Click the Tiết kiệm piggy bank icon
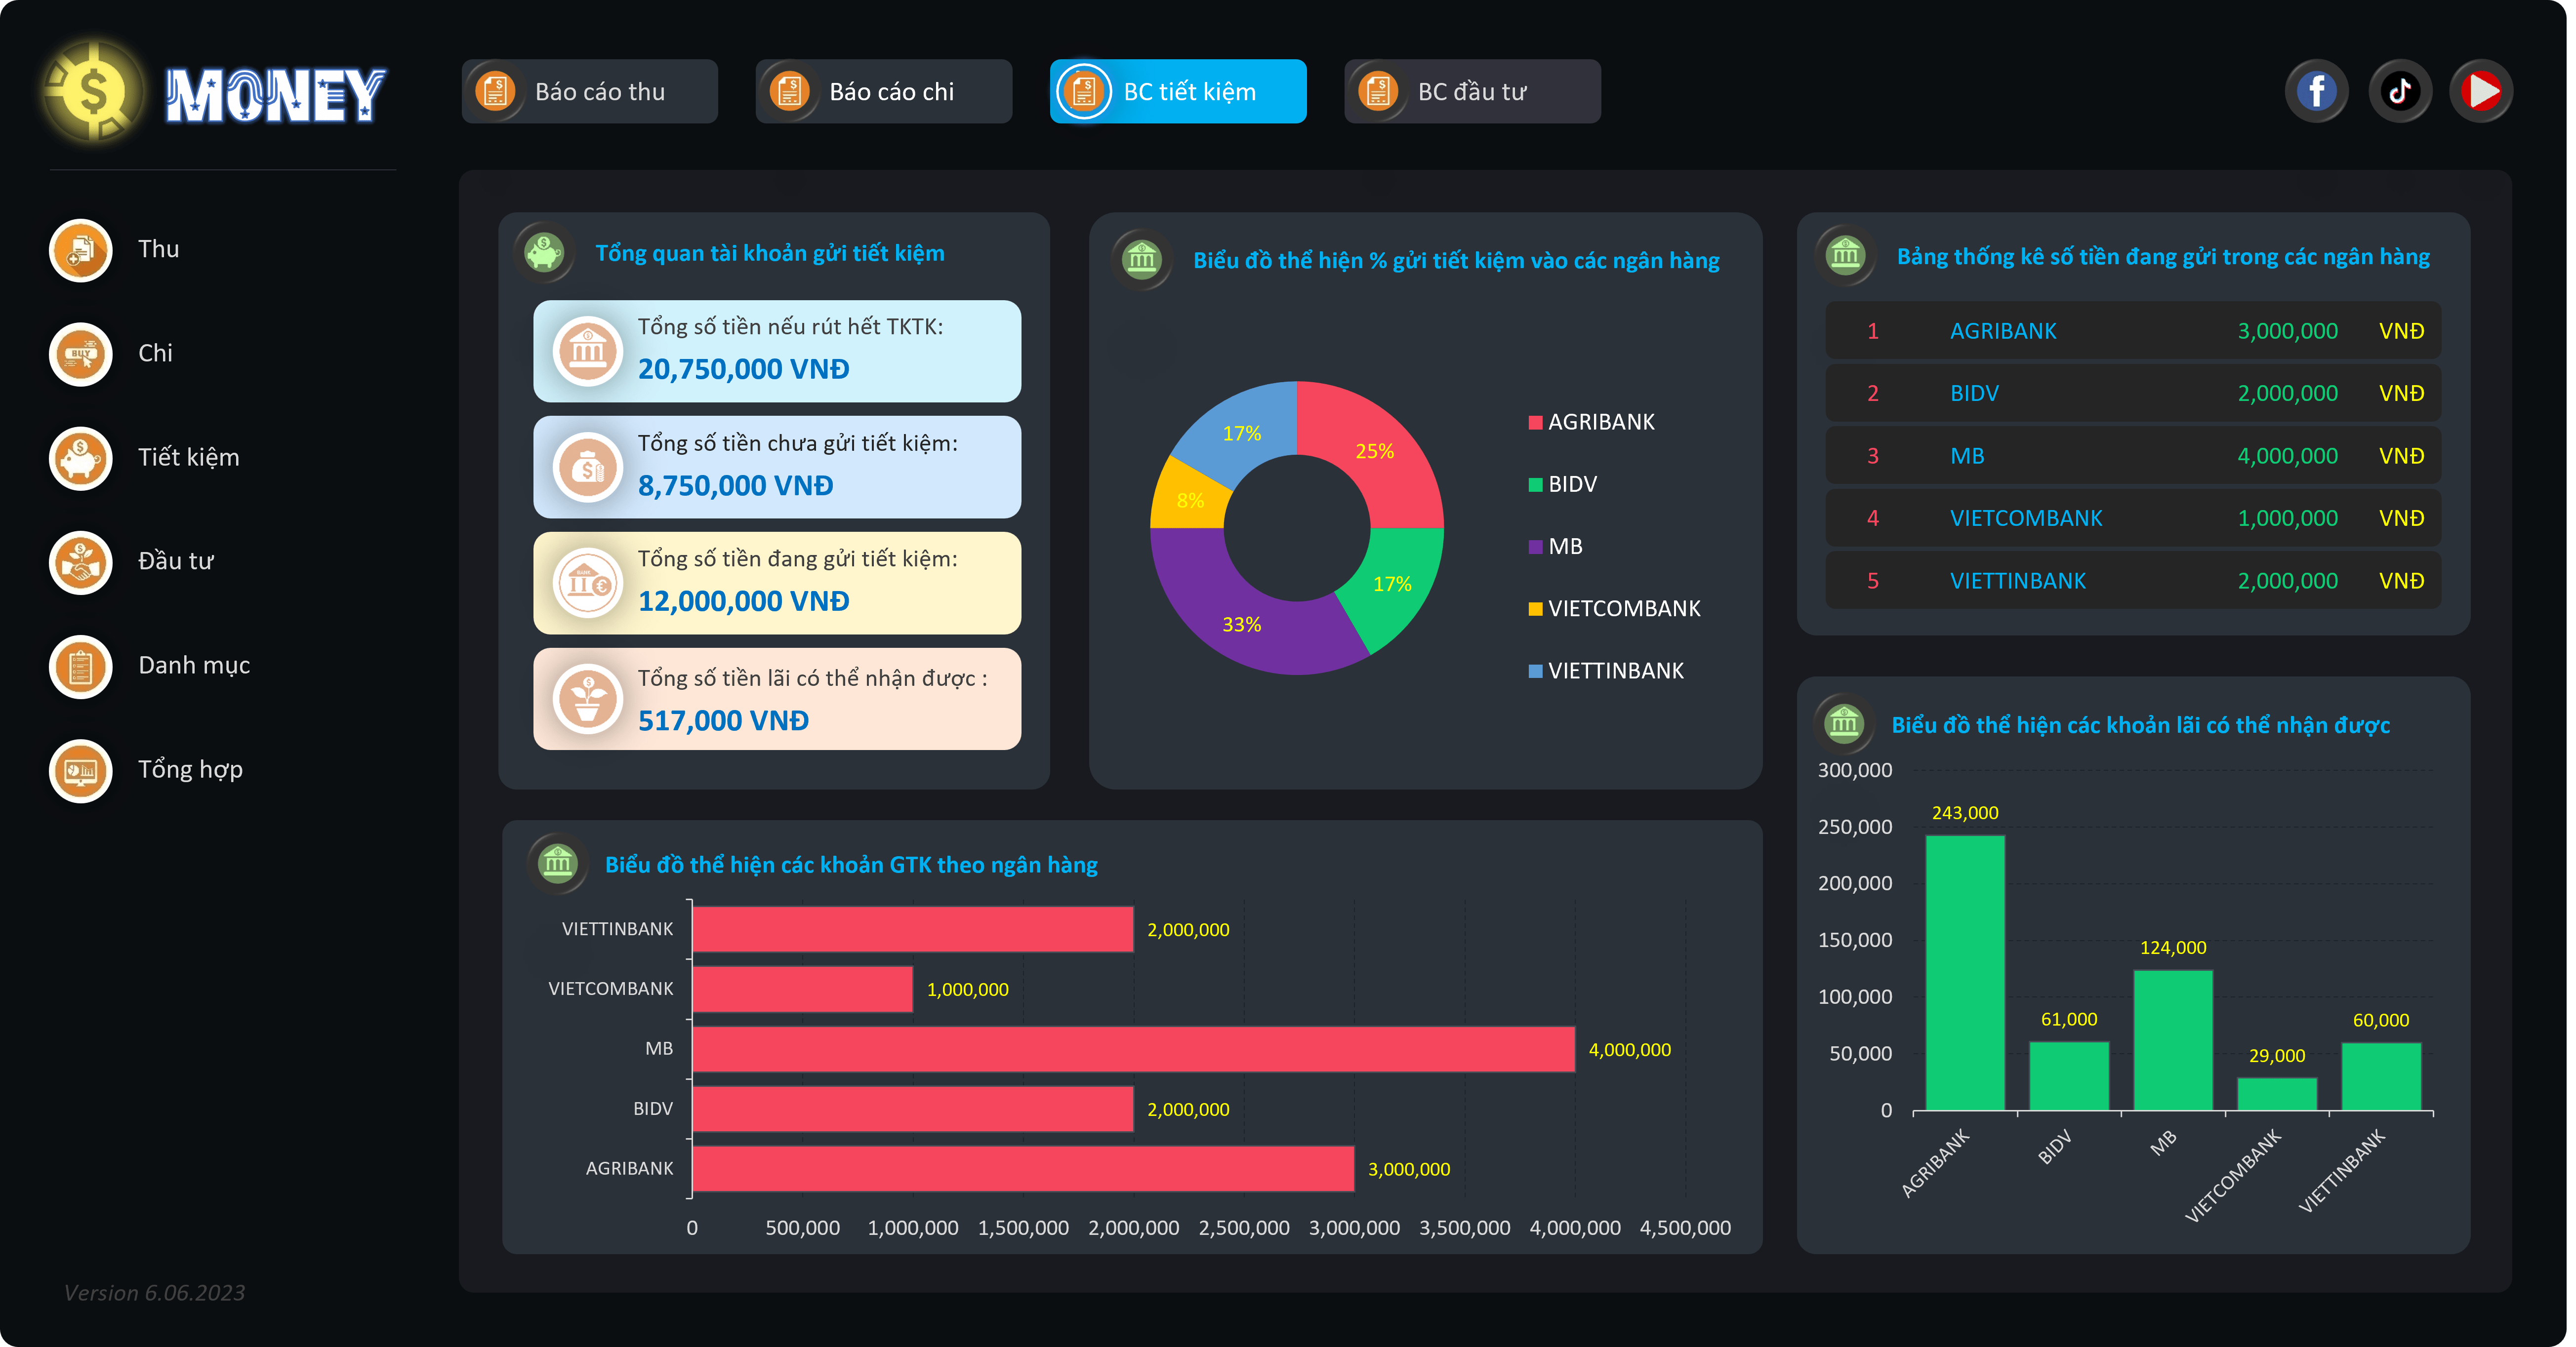This screenshot has width=2576, height=1347. [x=80, y=458]
